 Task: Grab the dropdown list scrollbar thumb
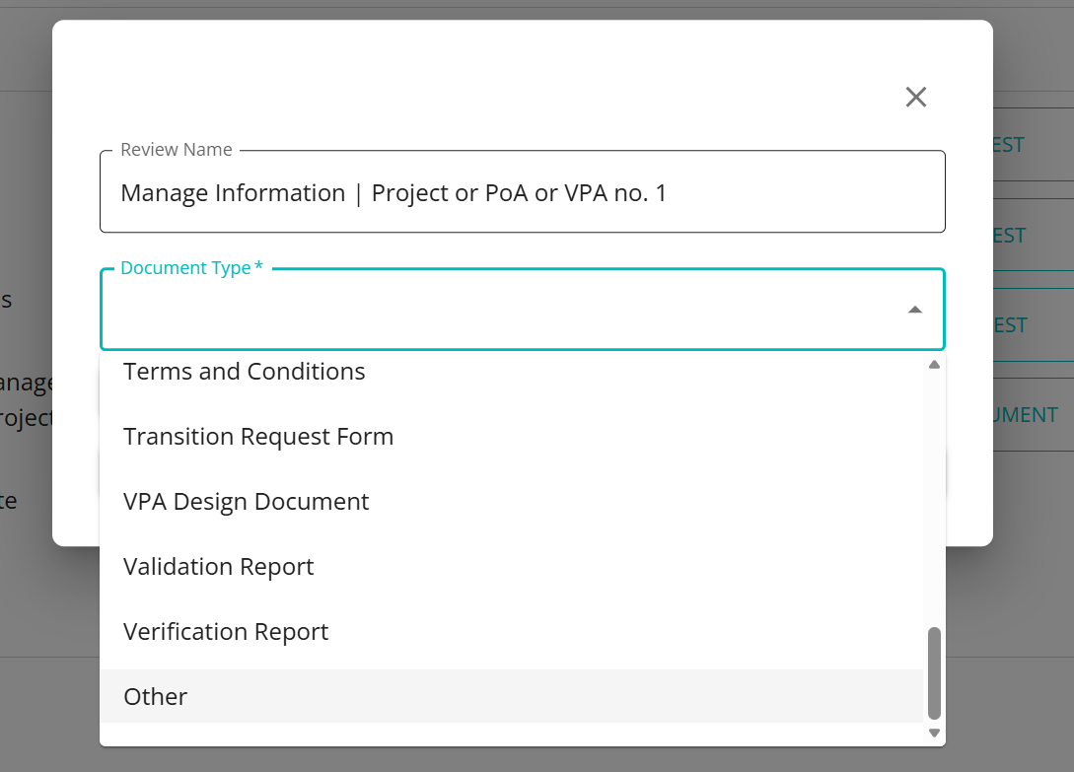pyautogui.click(x=934, y=672)
